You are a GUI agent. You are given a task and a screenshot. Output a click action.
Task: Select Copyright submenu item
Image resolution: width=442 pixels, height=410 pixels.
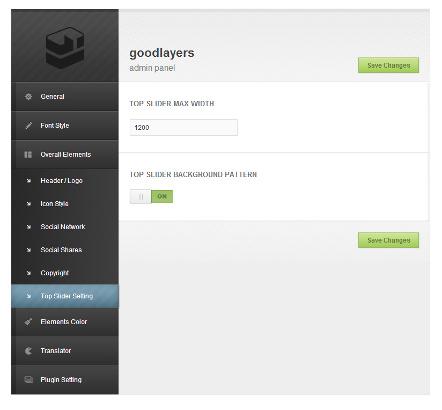65,273
